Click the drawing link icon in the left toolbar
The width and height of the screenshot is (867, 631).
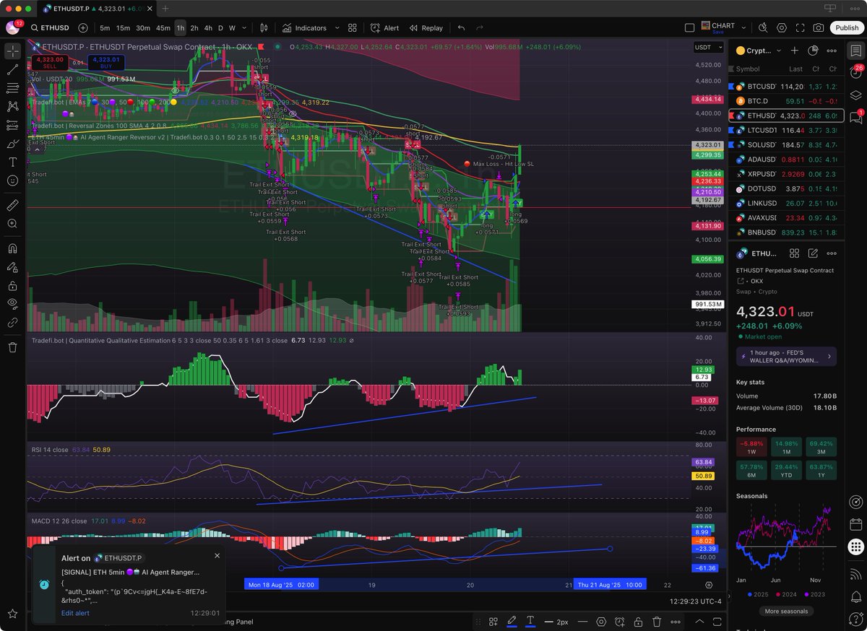pos(12,323)
